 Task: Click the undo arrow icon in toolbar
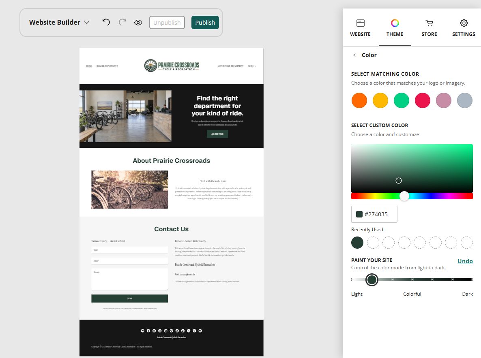click(106, 22)
